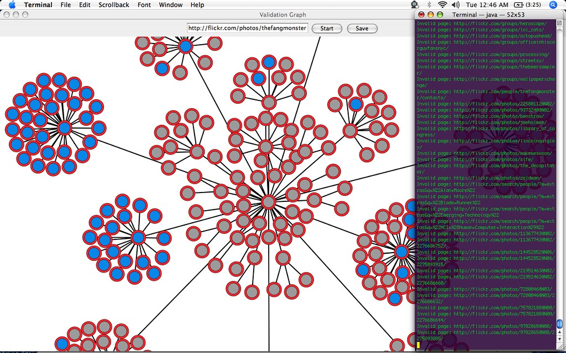Click the terminal line ending photos/zeldman/
566x353 pixels.
point(479,178)
